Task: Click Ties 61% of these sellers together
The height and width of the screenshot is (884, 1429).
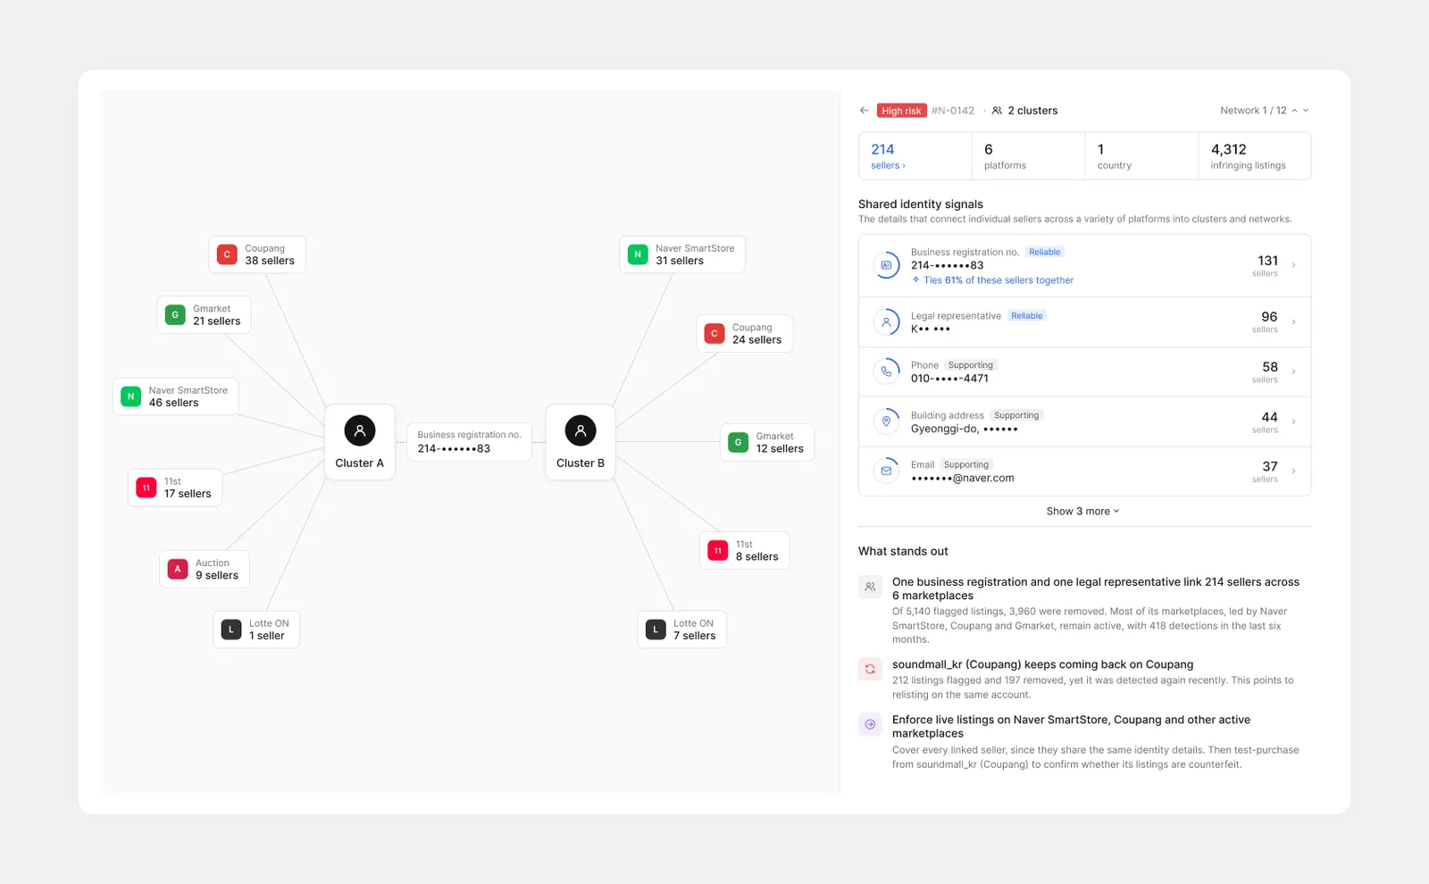Action: pyautogui.click(x=992, y=280)
